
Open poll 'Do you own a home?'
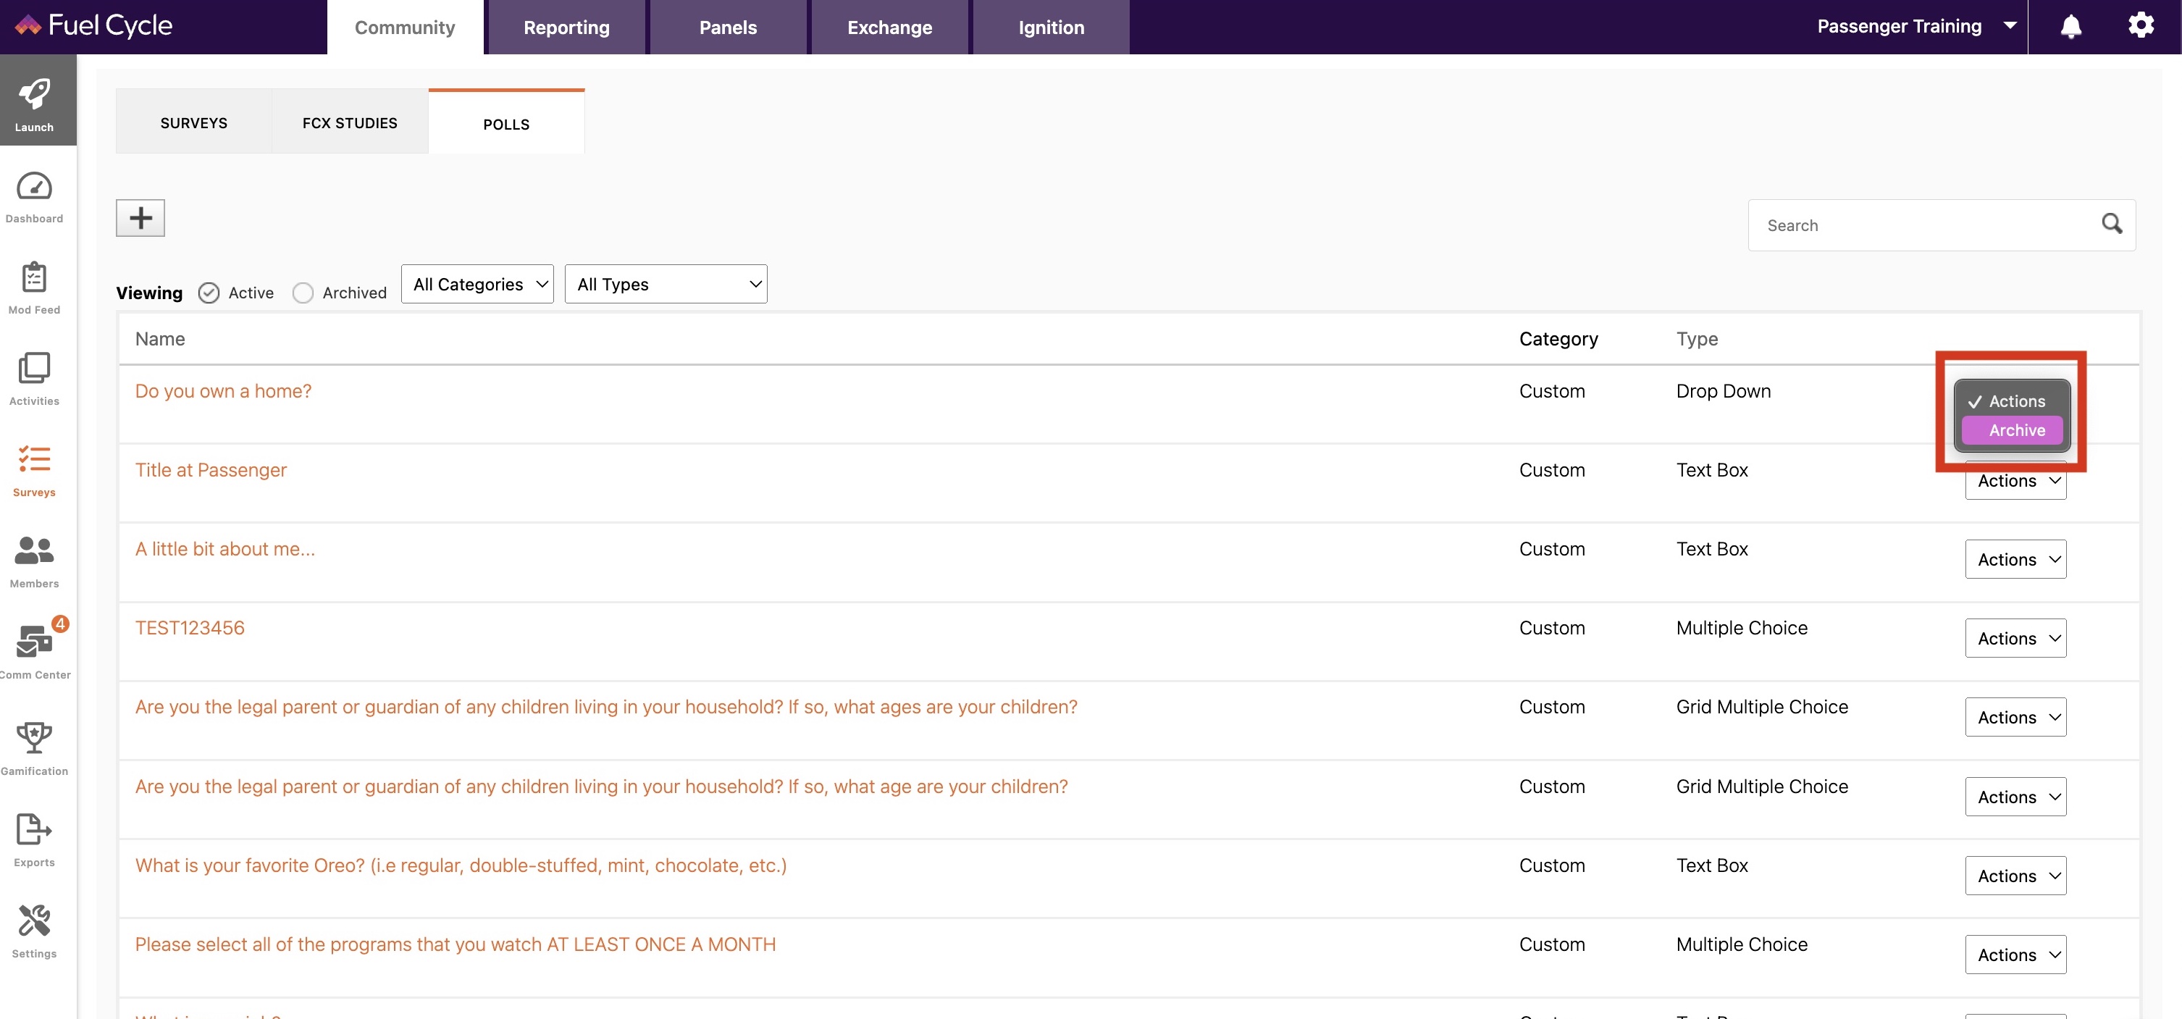point(224,391)
